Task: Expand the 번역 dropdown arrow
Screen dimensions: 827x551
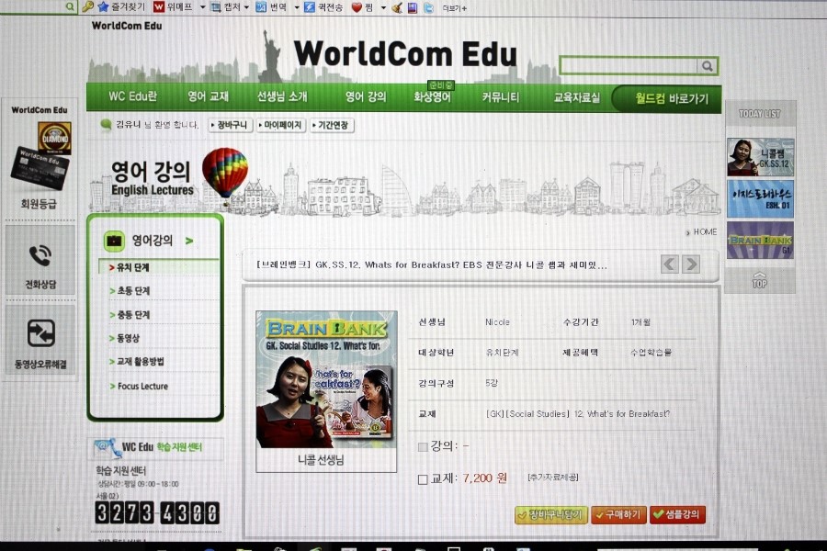Action: [x=297, y=7]
